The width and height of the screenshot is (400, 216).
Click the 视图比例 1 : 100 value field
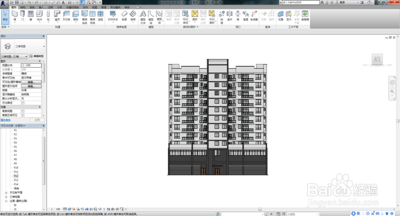31,65
